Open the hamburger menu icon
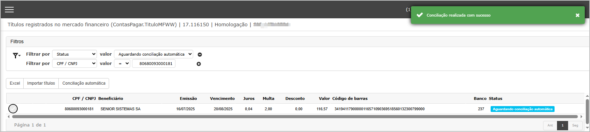This screenshot has height=132, width=590. click(9, 10)
